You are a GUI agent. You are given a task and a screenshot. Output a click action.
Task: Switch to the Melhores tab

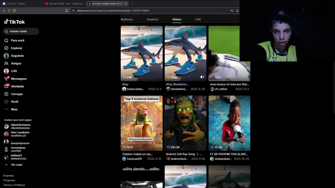click(127, 19)
